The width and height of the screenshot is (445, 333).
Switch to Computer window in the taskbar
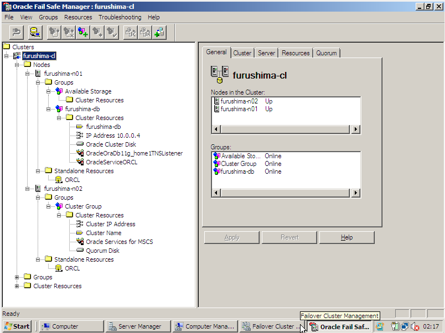click(x=71, y=326)
